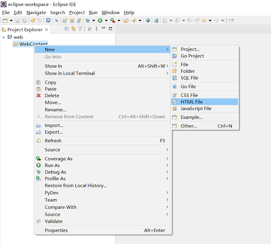271x244 pixels.
Task: Open the Project Explorer View Menu dots
Action: click(97, 29)
